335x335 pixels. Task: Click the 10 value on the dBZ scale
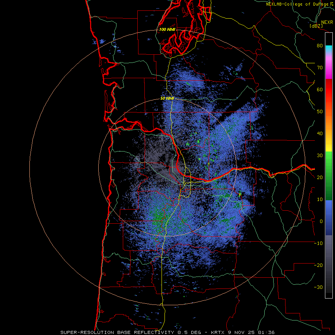click(x=320, y=200)
